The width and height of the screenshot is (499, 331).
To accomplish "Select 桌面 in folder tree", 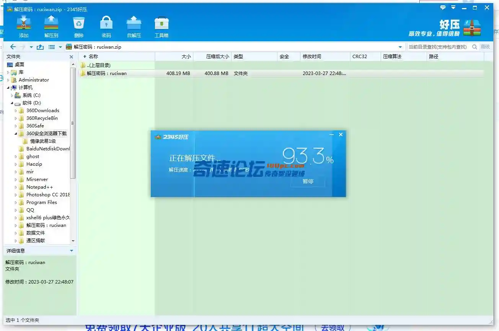I will [x=20, y=64].
